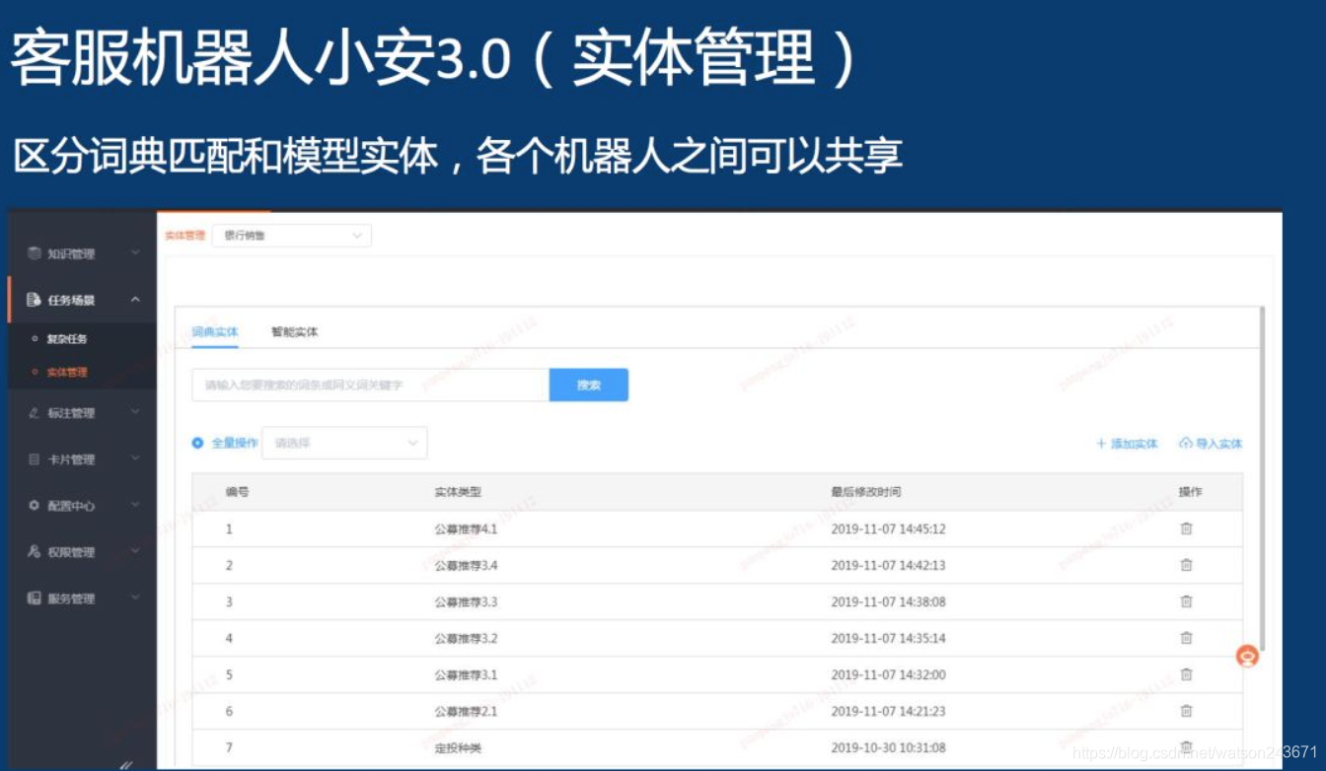Delete 公募推荐3.4 using its trash icon

click(x=1186, y=565)
